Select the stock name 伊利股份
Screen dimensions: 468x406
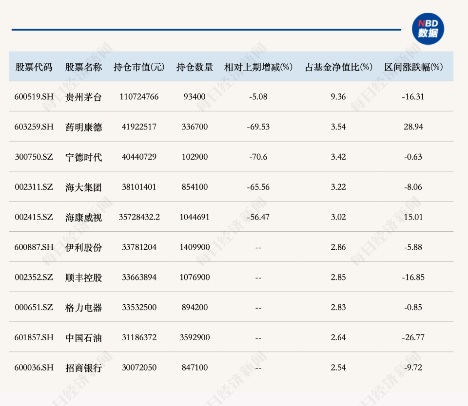click(83, 248)
